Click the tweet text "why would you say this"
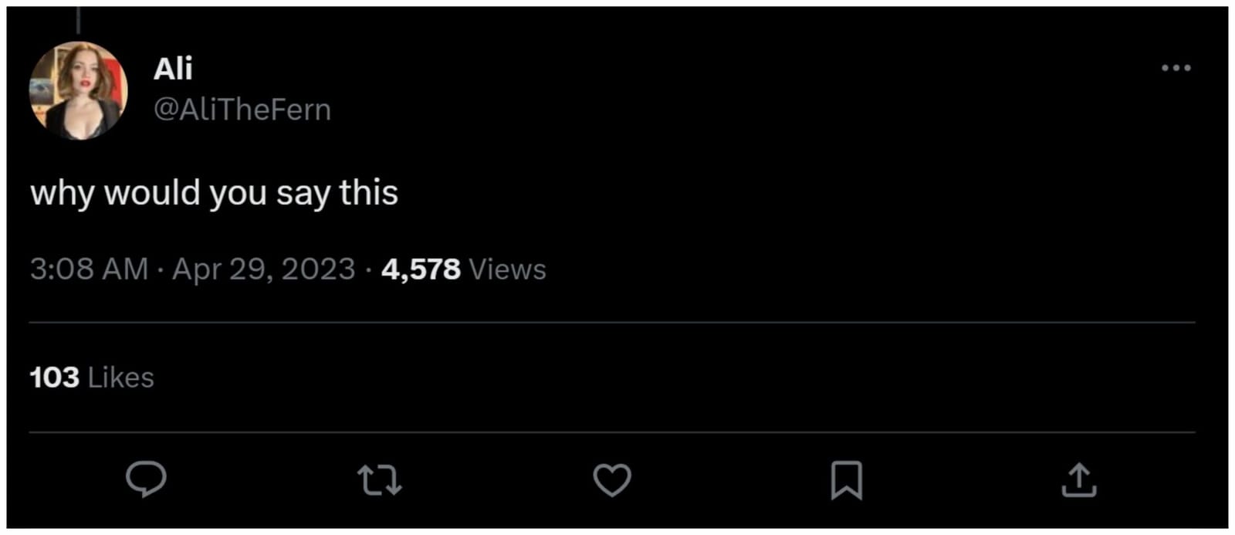This screenshot has height=535, width=1235. tap(214, 193)
